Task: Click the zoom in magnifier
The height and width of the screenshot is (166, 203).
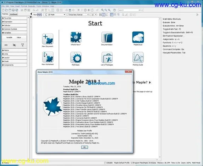Action: (102, 10)
